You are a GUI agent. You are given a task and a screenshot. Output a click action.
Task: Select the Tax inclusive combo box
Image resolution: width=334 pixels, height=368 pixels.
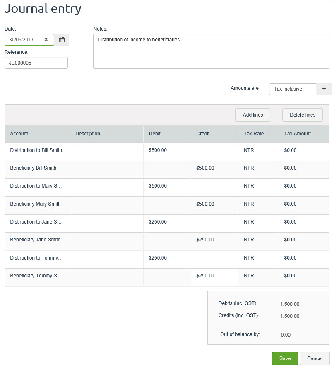[293, 89]
